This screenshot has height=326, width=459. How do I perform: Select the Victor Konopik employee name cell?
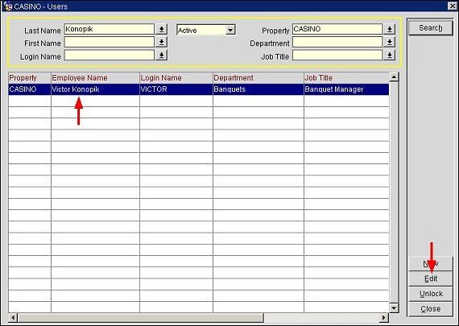(x=95, y=89)
